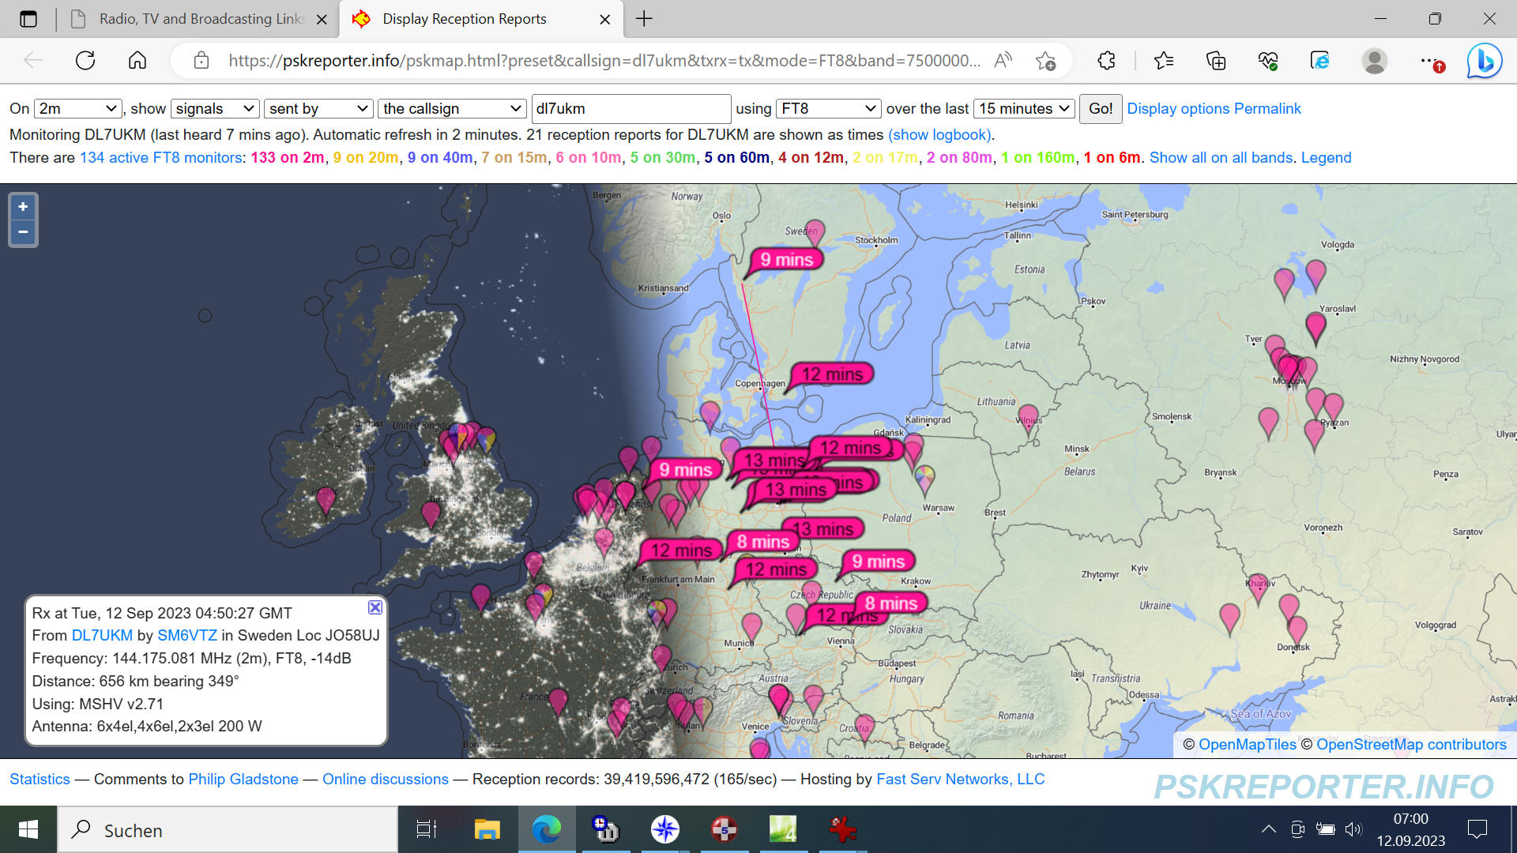Close the reception report info popup
The image size is (1517, 853).
click(375, 607)
